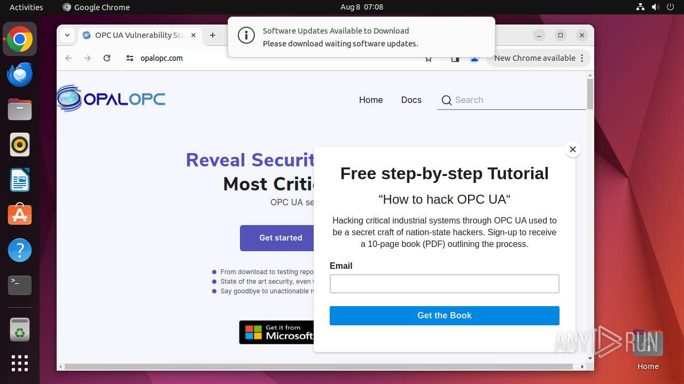Open power icon in top bar
Image resolution: width=684 pixels, height=384 pixels.
(671, 7)
